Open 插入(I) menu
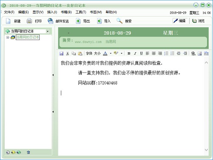The width and height of the screenshot is (213, 160). point(52,12)
